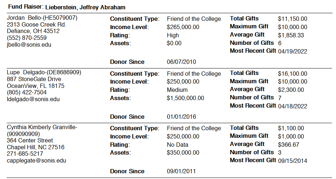This screenshot has height=179, width=336.
Task: Click the No Data rating value
Action: click(177, 145)
